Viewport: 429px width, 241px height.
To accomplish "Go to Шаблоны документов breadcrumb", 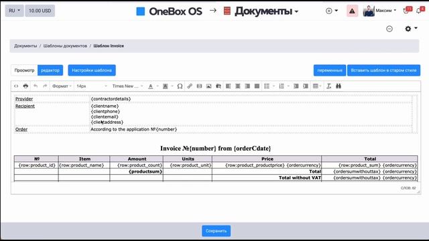I will pos(65,46).
